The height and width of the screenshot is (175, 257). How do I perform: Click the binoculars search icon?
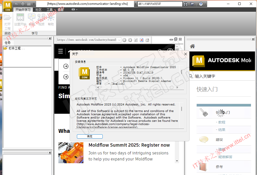pos(186,4)
